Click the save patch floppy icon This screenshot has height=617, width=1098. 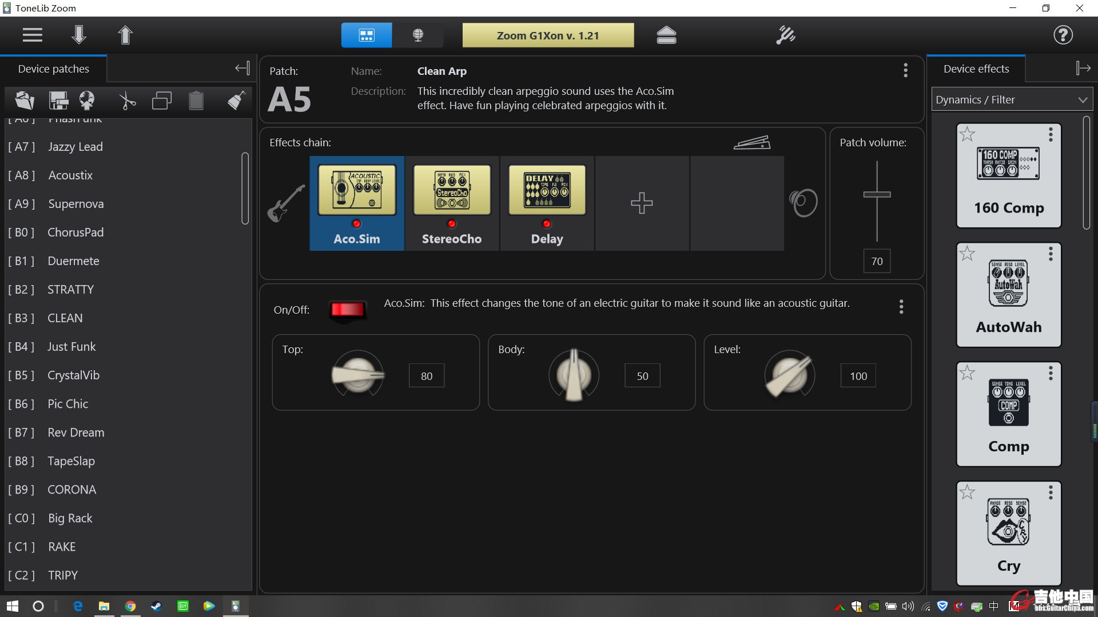(58, 101)
